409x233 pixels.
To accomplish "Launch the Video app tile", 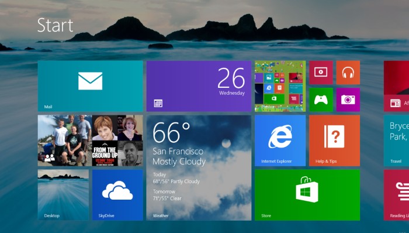I will (321, 73).
